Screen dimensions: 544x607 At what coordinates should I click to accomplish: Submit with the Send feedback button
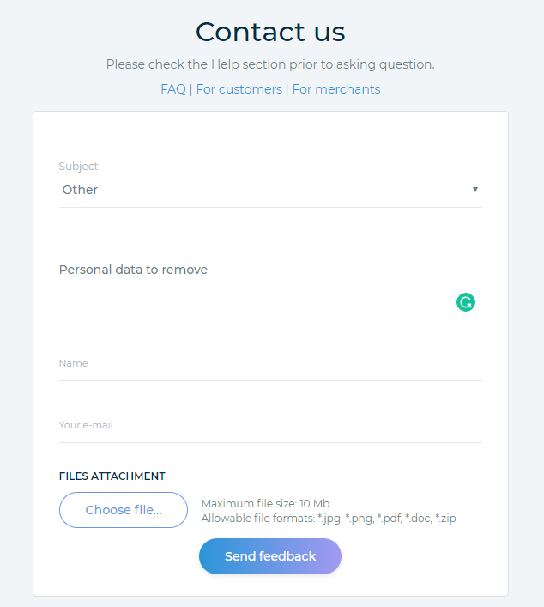coord(270,556)
